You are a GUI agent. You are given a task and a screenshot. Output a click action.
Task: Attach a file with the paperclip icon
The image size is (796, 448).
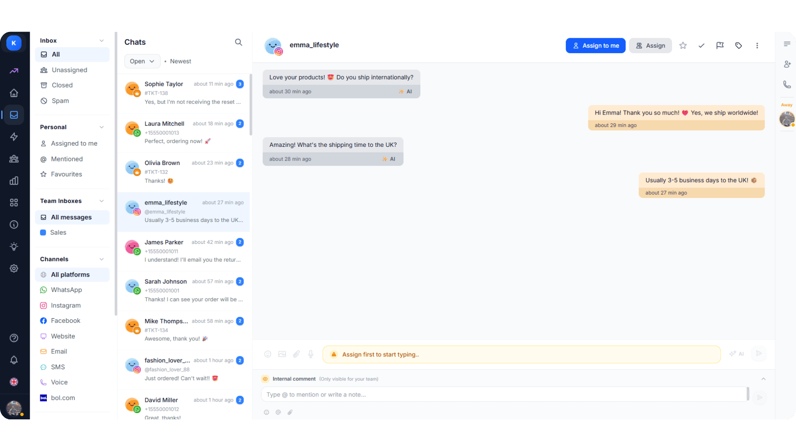296,354
